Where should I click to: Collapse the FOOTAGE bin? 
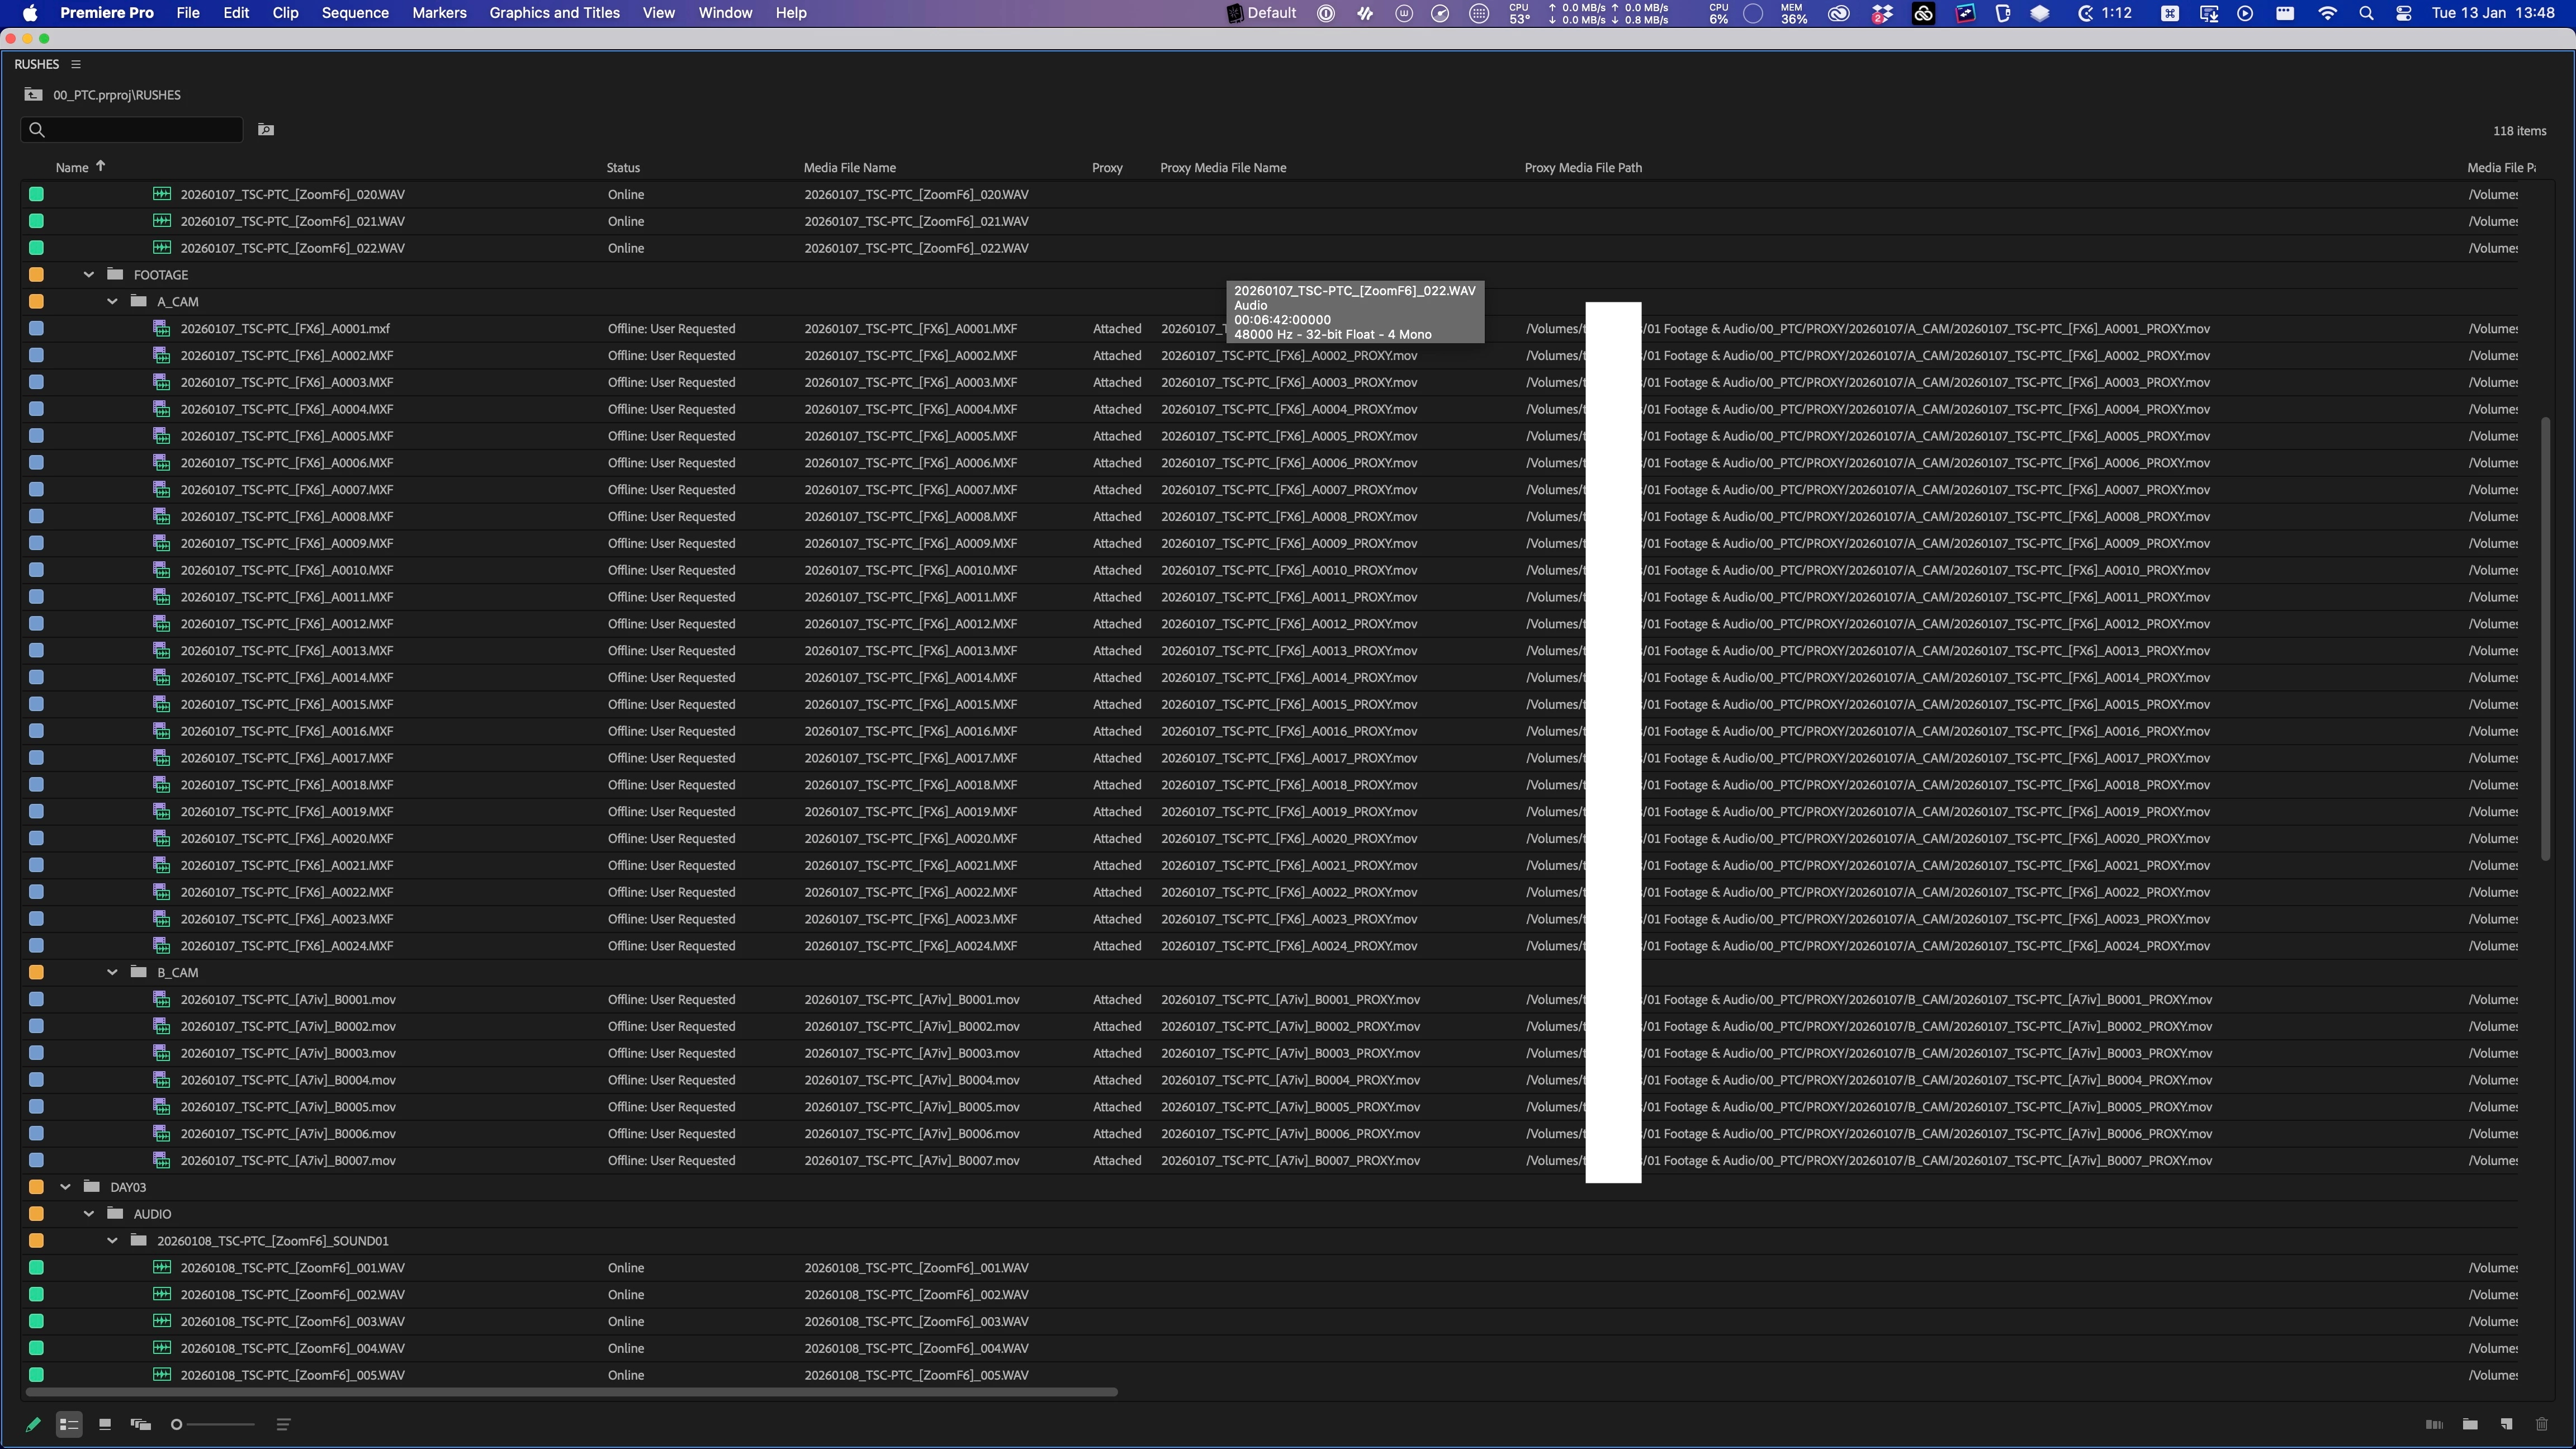pos(89,274)
